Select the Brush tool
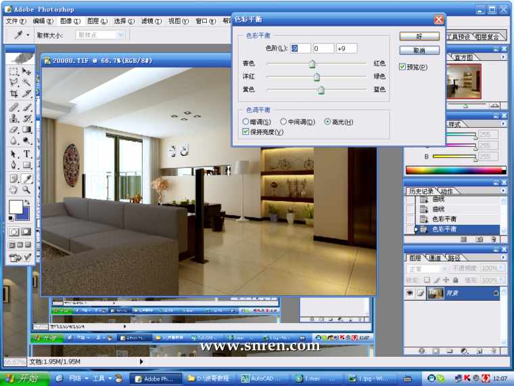 pos(26,107)
